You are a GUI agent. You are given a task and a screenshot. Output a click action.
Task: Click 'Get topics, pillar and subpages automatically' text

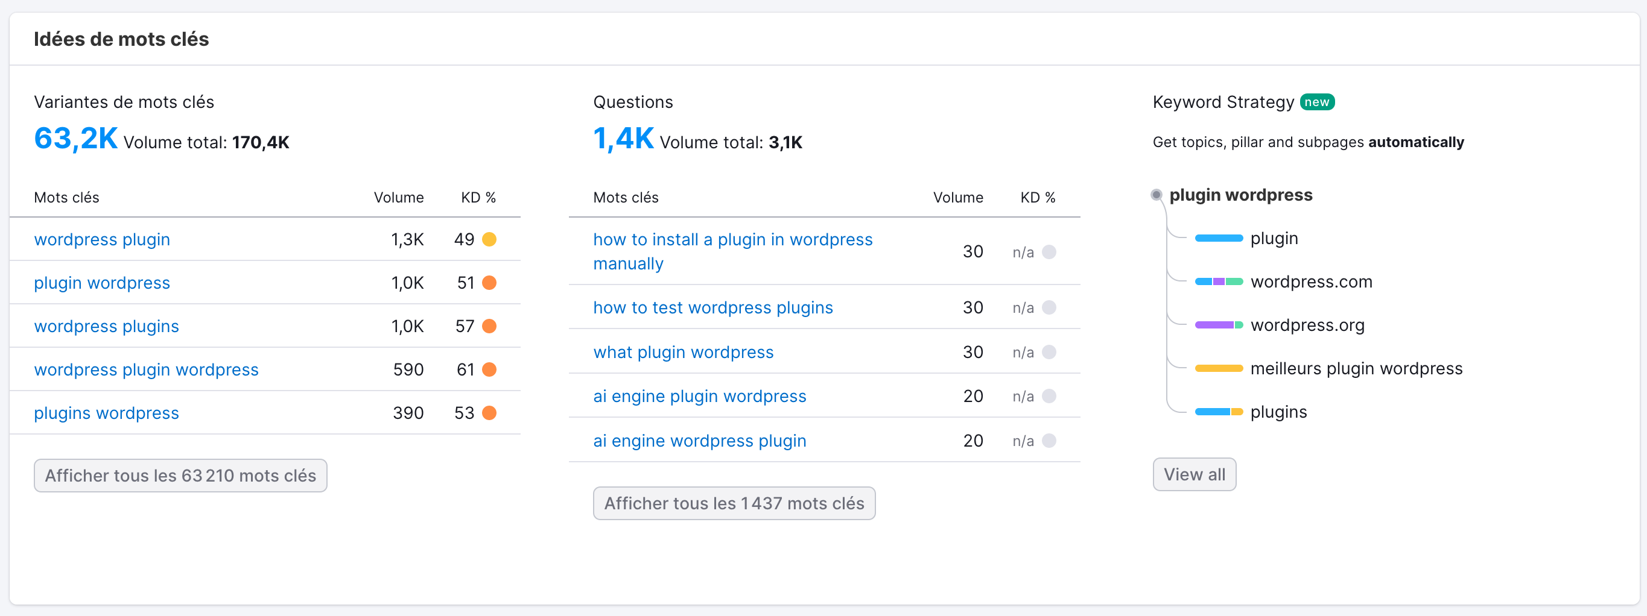pyautogui.click(x=1308, y=142)
